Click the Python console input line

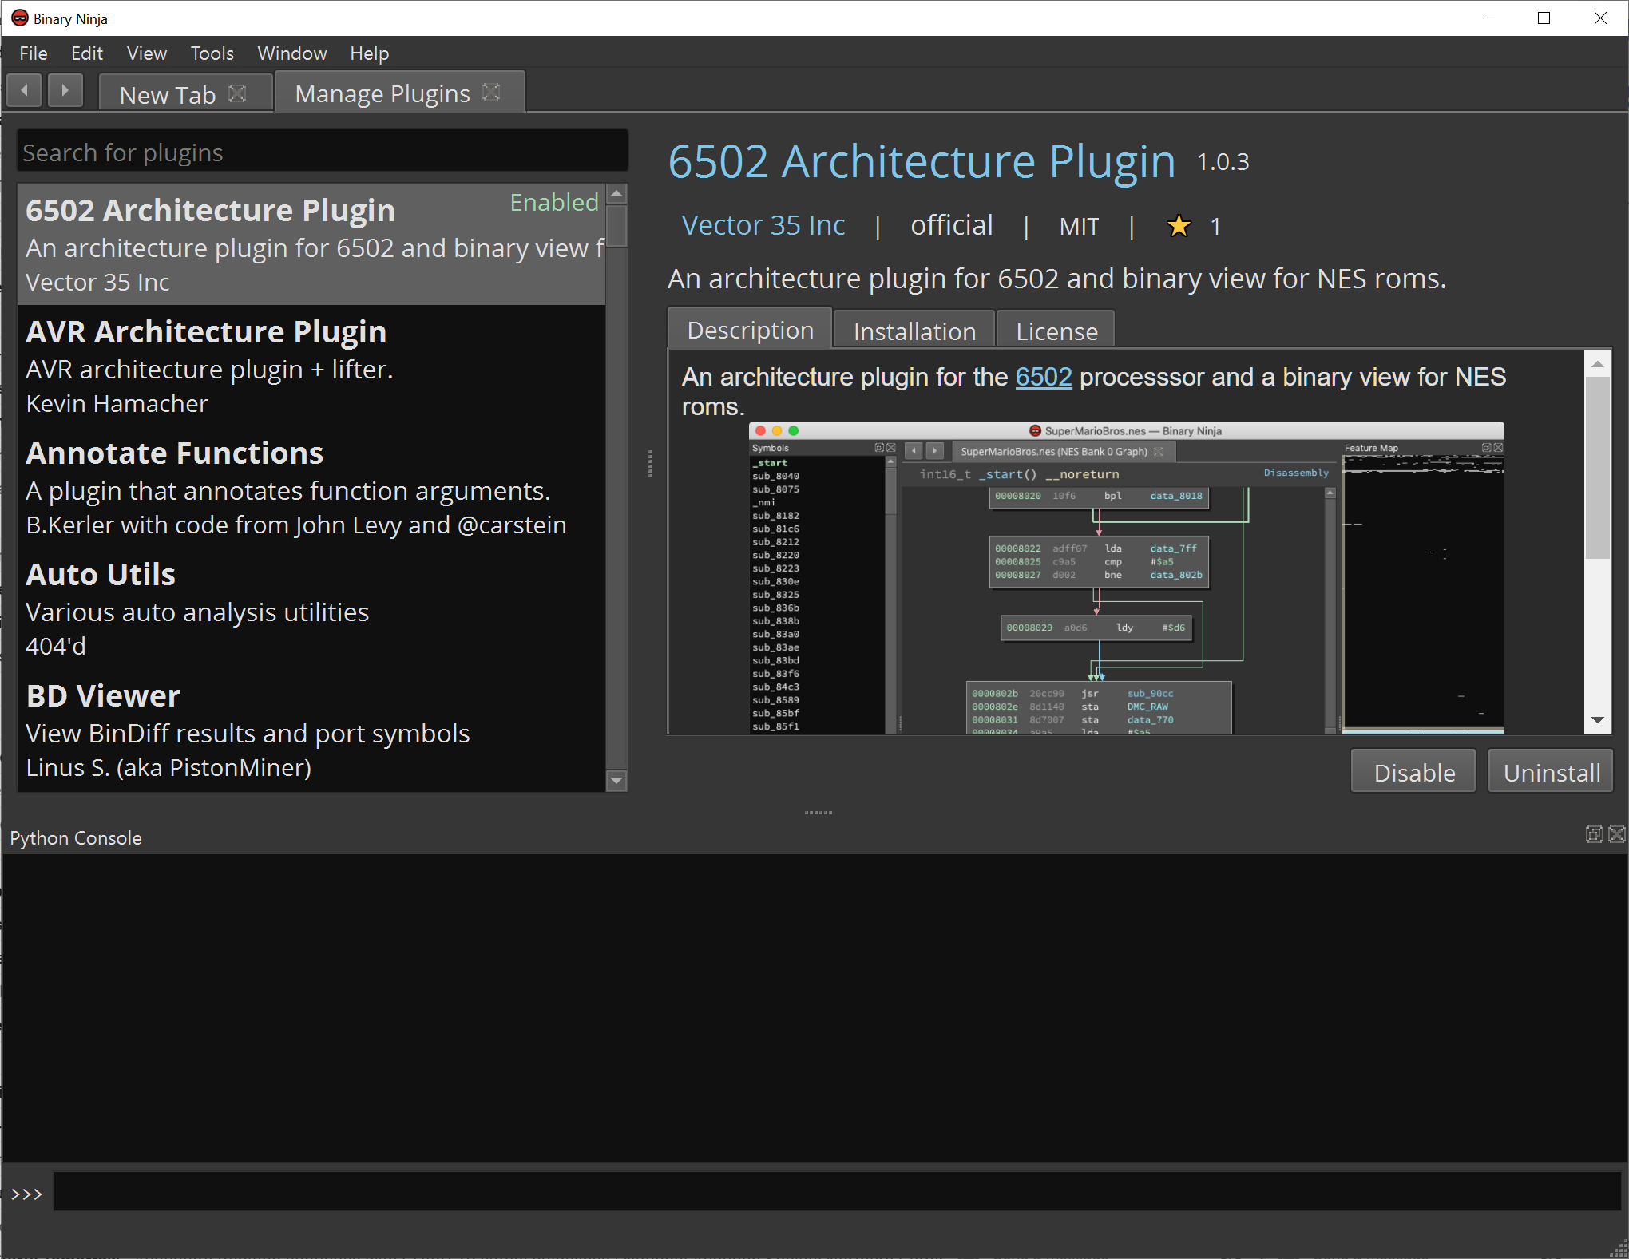(x=837, y=1193)
